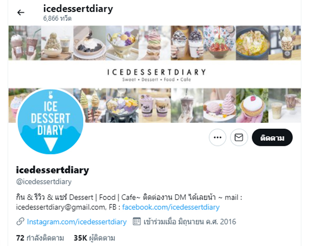This screenshot has height=246, width=309.
Task: Click the green matcha cones photo in header
Action: 90,106
